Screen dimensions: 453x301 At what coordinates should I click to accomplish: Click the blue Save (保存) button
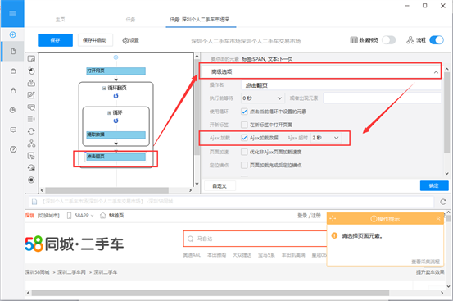[x=55, y=40]
